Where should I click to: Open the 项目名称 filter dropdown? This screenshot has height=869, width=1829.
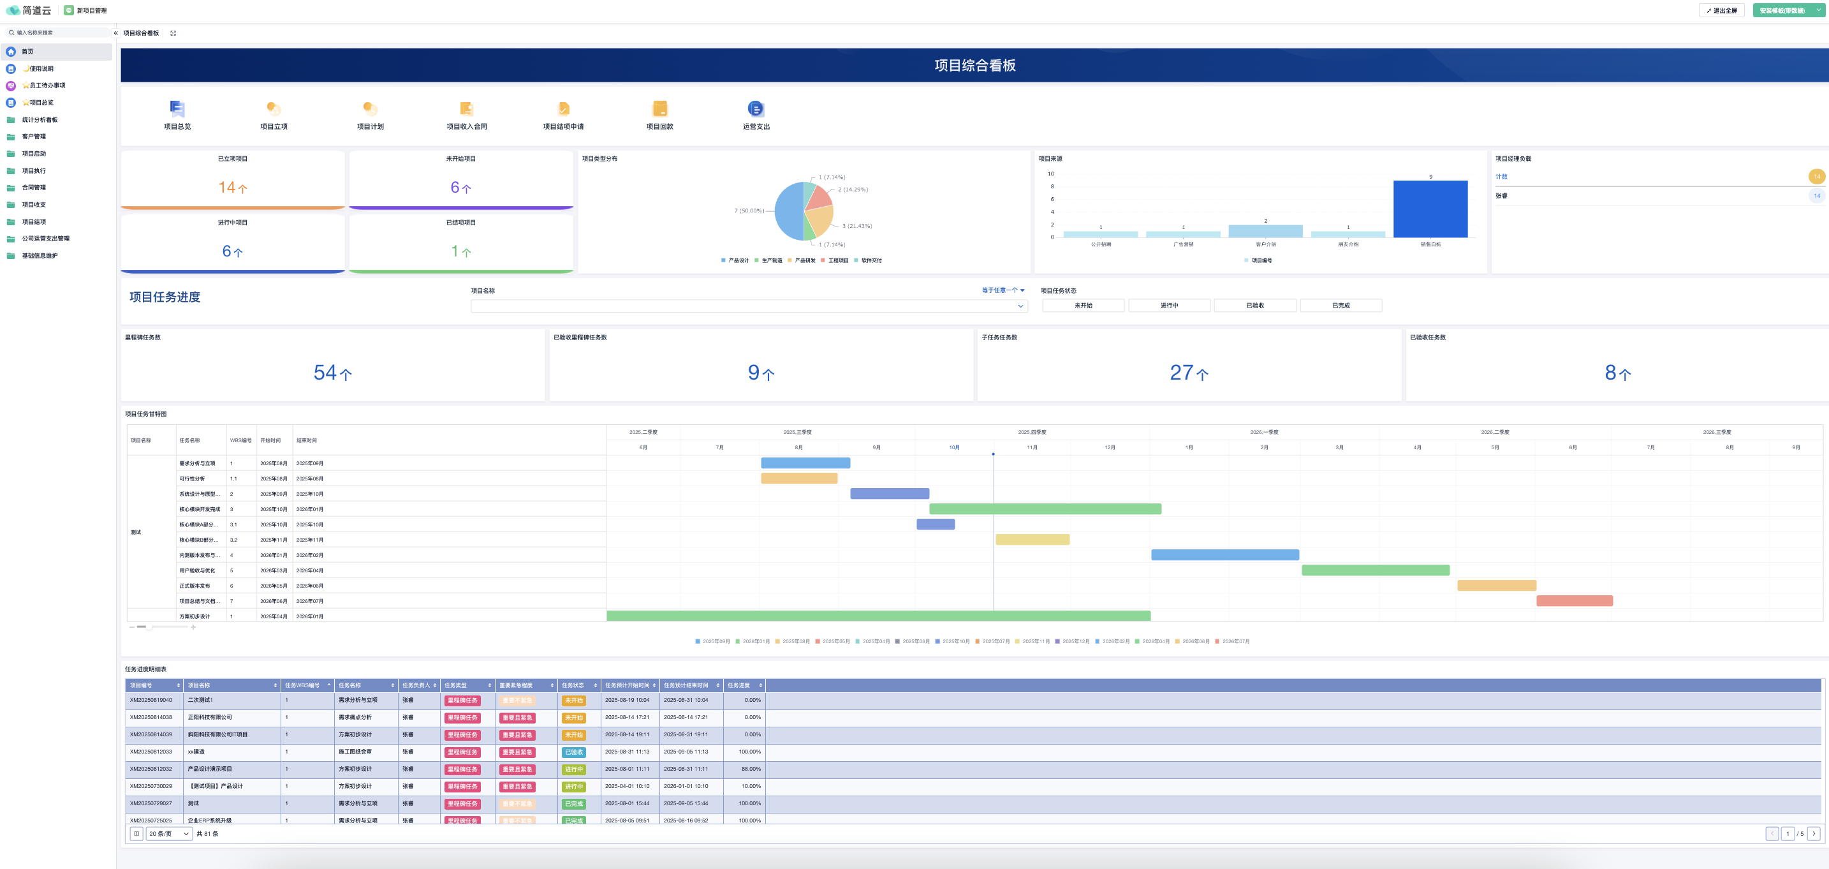[748, 306]
